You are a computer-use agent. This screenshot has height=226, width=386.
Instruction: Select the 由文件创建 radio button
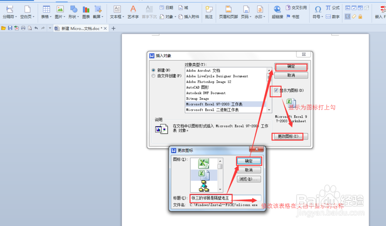(153, 76)
